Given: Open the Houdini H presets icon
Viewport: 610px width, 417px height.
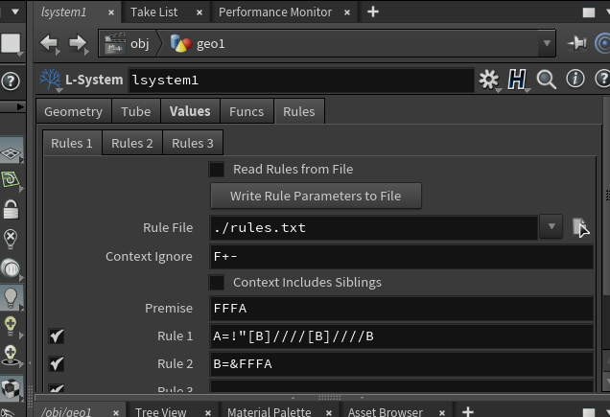Looking at the screenshot, I should 517,80.
